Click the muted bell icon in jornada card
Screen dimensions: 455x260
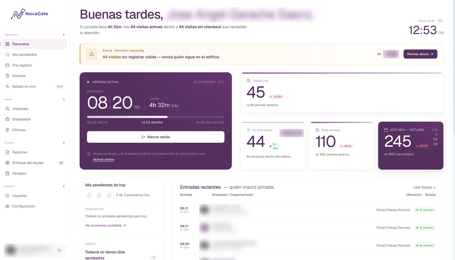89,154
